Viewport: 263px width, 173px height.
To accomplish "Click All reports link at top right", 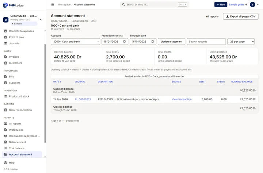I will click(212, 16).
